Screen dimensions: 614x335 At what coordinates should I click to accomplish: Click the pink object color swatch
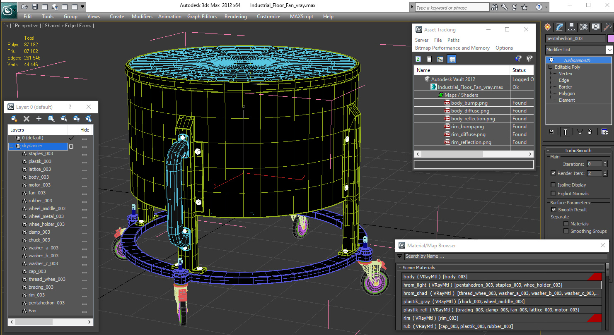(x=610, y=38)
